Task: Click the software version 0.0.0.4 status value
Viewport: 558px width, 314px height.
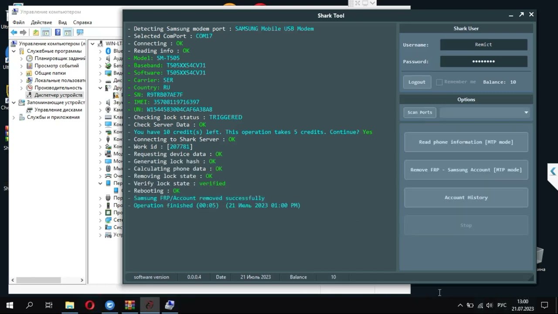Action: (x=194, y=277)
